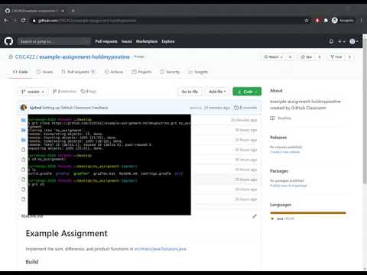Click the Java language entry under Languages
This screenshot has height=275, width=367.
282,218
